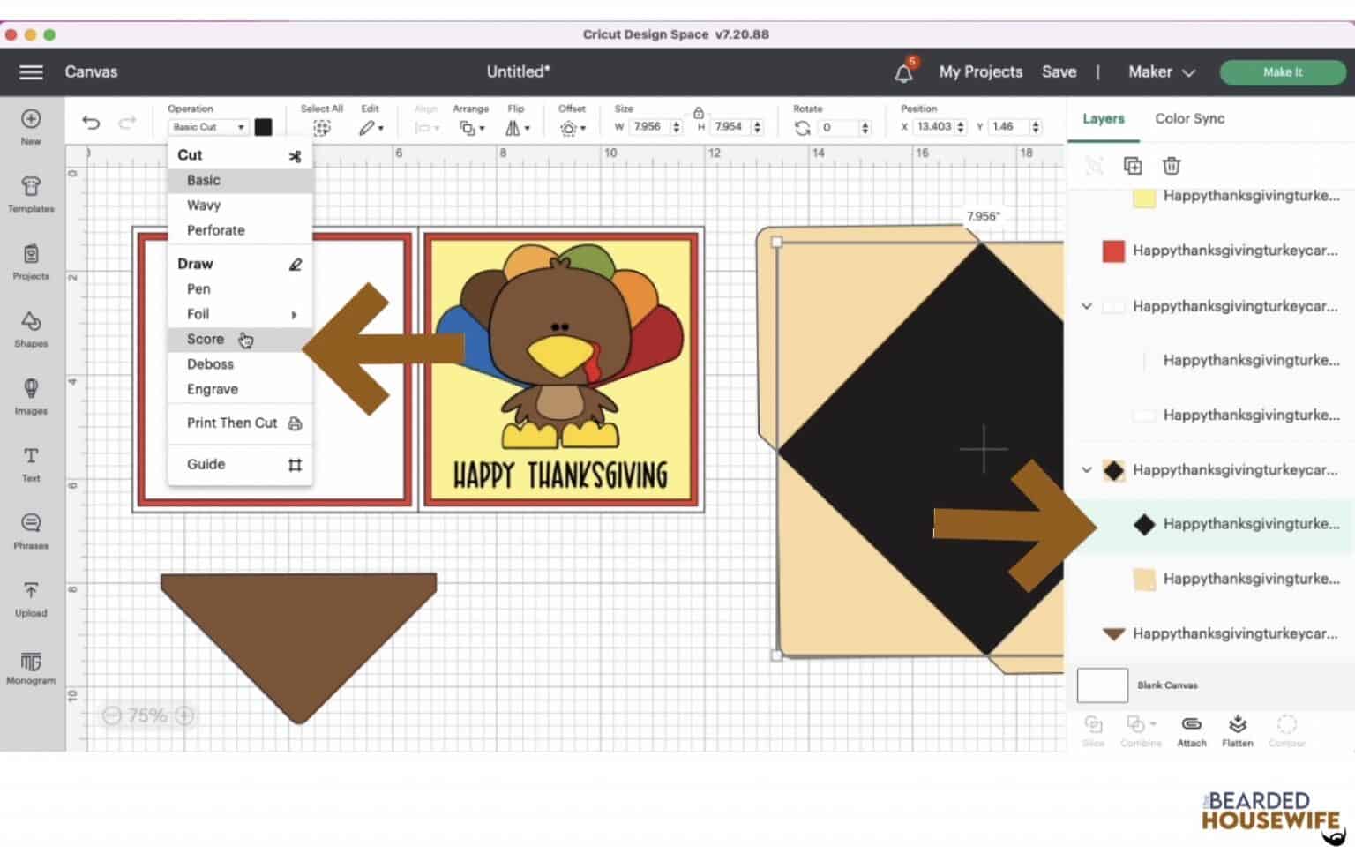The width and height of the screenshot is (1355, 861).
Task: Click the width value input field
Action: tap(648, 127)
